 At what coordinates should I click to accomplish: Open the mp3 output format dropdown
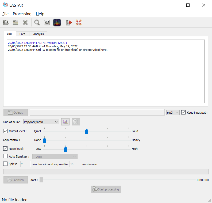coord(173,112)
